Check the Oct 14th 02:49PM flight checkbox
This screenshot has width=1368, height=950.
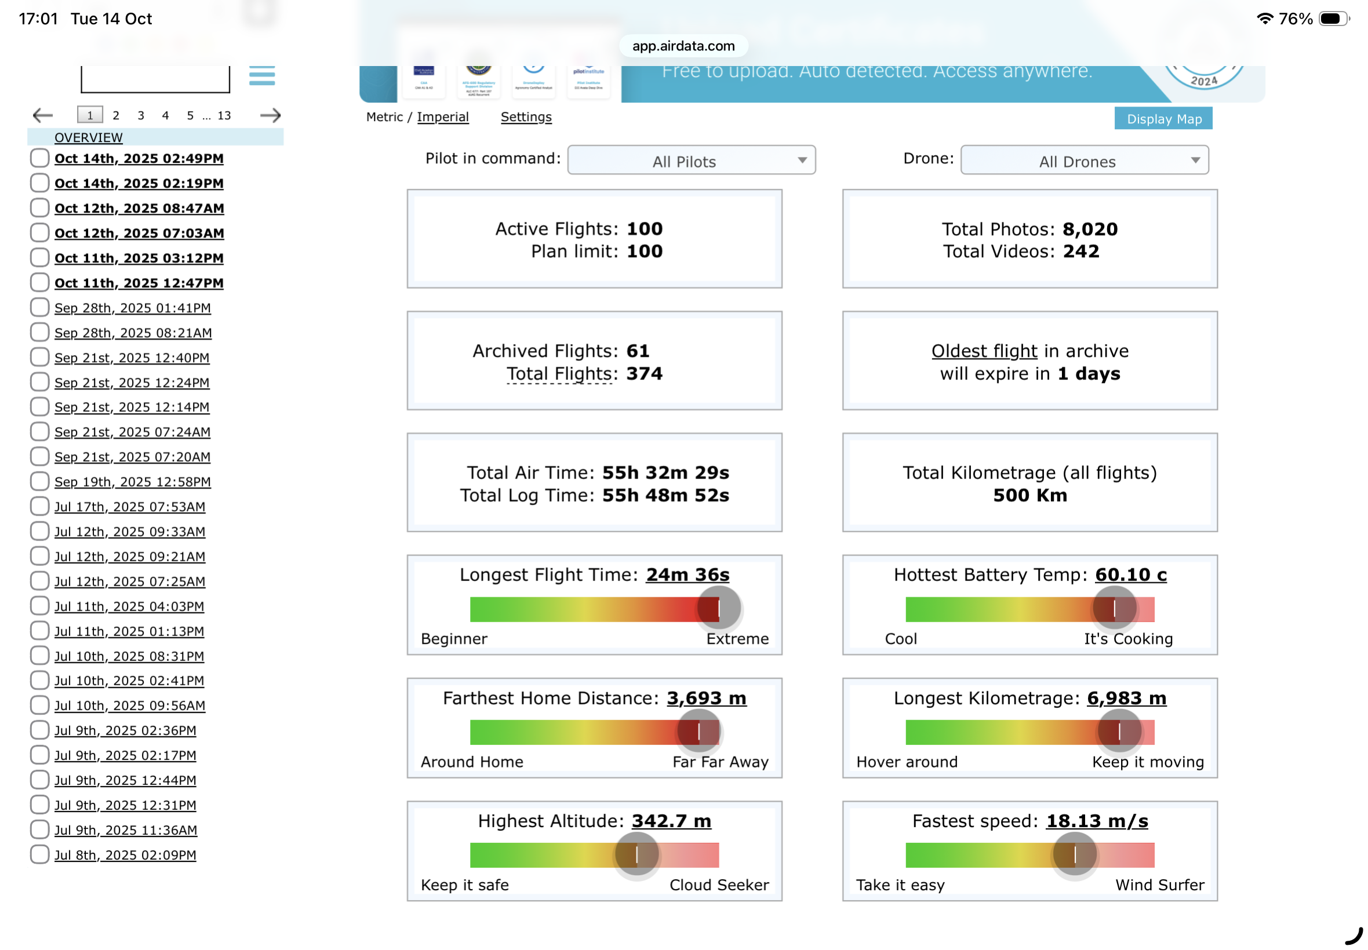39,158
